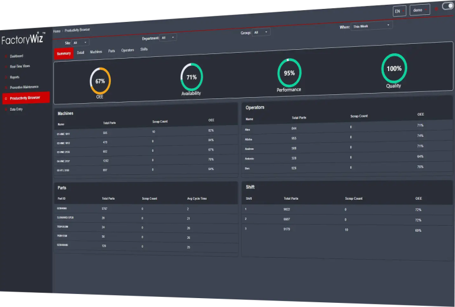
Task: Open the Group filter dropdown
Action: pos(261,32)
